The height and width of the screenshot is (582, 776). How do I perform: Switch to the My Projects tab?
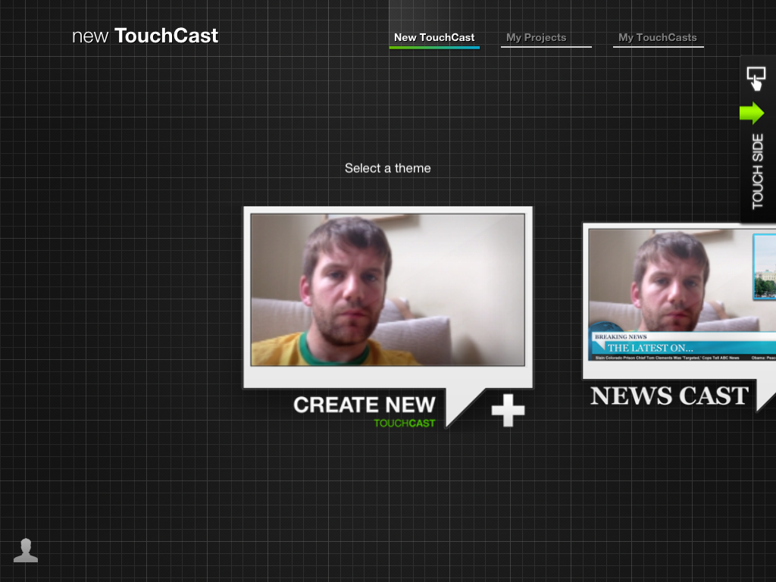point(535,37)
